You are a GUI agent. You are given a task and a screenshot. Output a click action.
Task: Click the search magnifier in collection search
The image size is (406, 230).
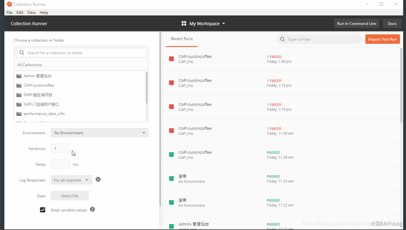[x=22, y=53]
